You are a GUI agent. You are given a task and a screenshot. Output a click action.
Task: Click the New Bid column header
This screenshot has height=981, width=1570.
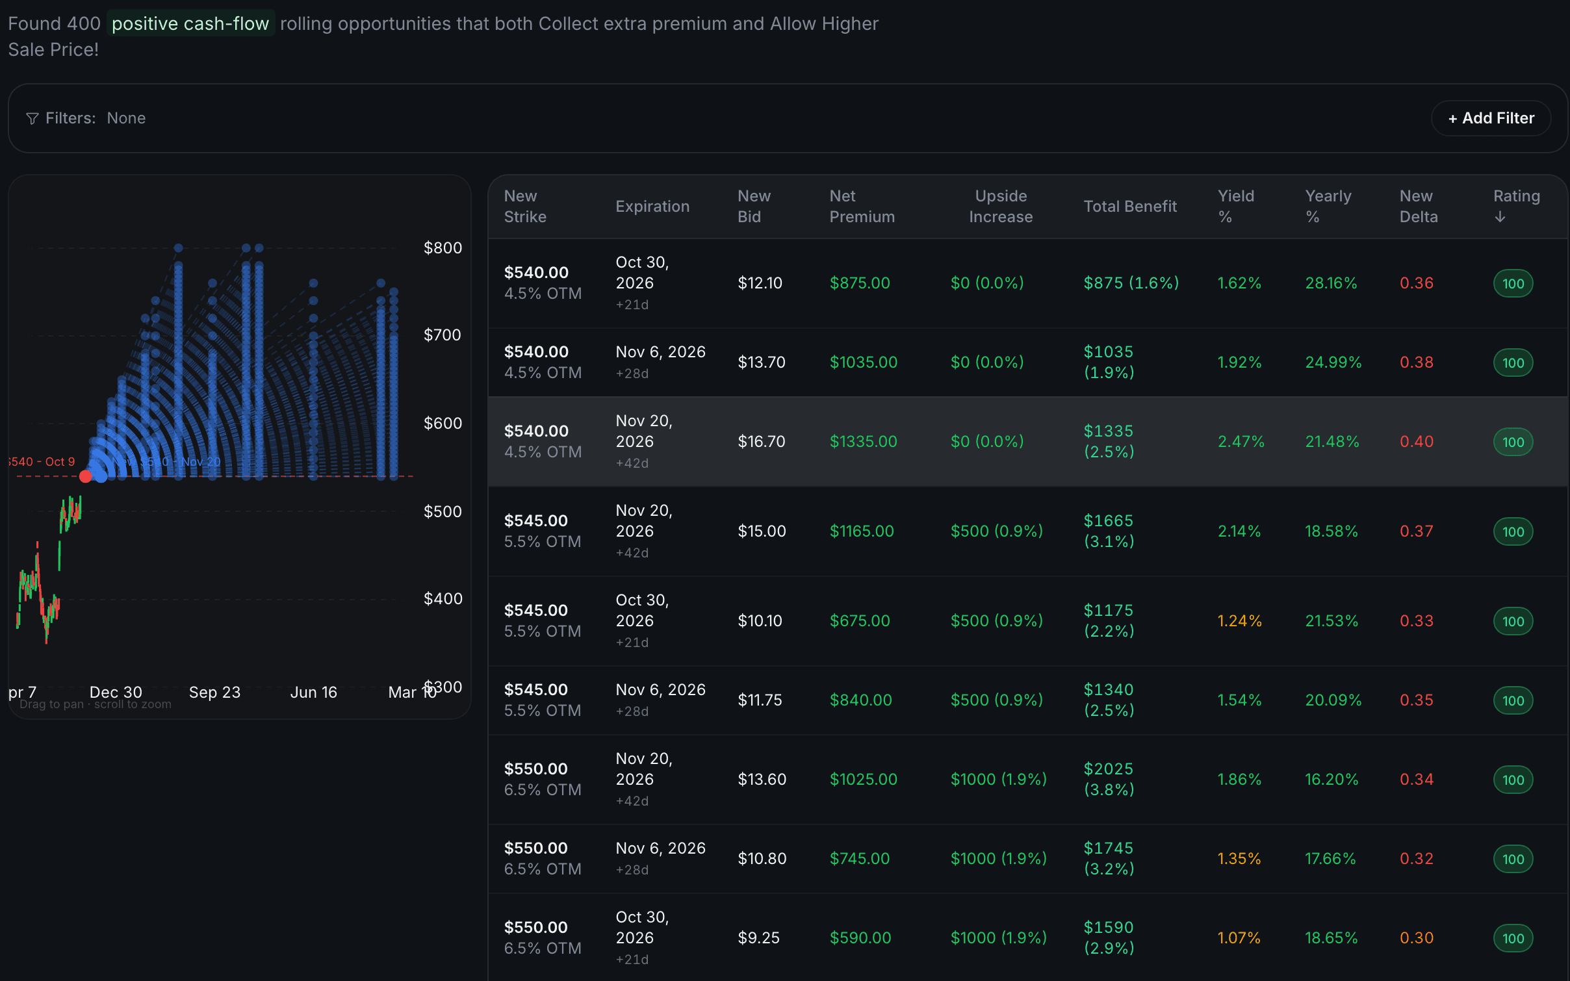[x=754, y=206]
